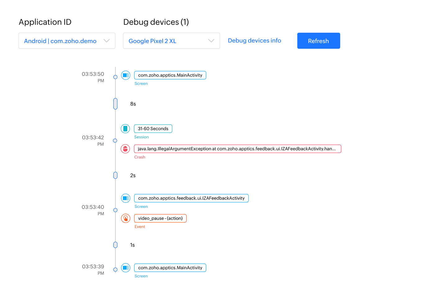Screen dimensions: 424x291
Task: Open Debug devices info
Action: coord(255,41)
